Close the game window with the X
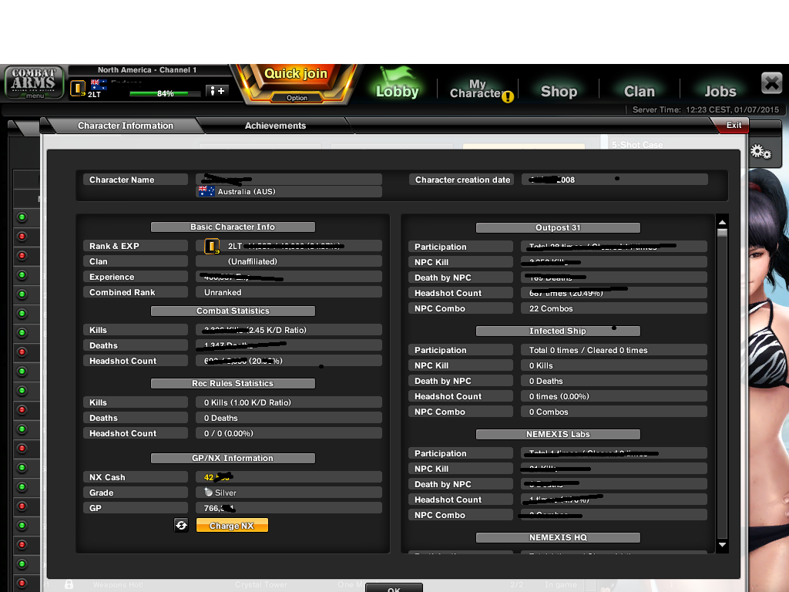Screen dimensions: 789x592 [x=771, y=82]
